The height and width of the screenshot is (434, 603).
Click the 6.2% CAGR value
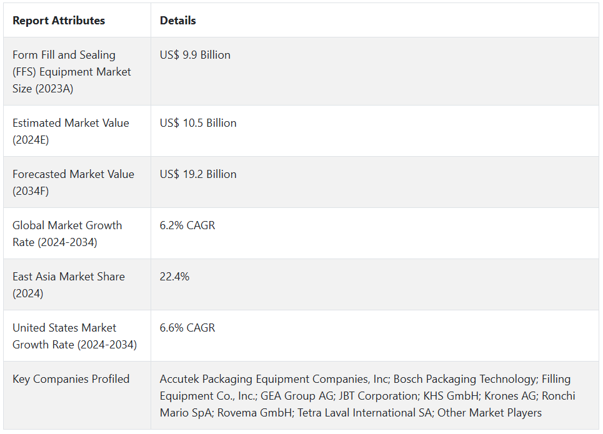(187, 225)
